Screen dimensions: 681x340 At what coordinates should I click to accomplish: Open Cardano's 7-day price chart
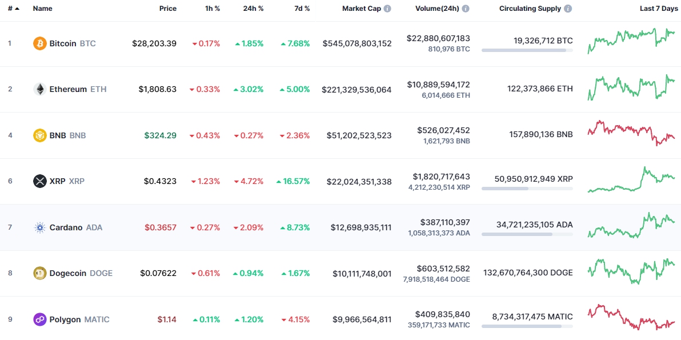click(x=631, y=225)
